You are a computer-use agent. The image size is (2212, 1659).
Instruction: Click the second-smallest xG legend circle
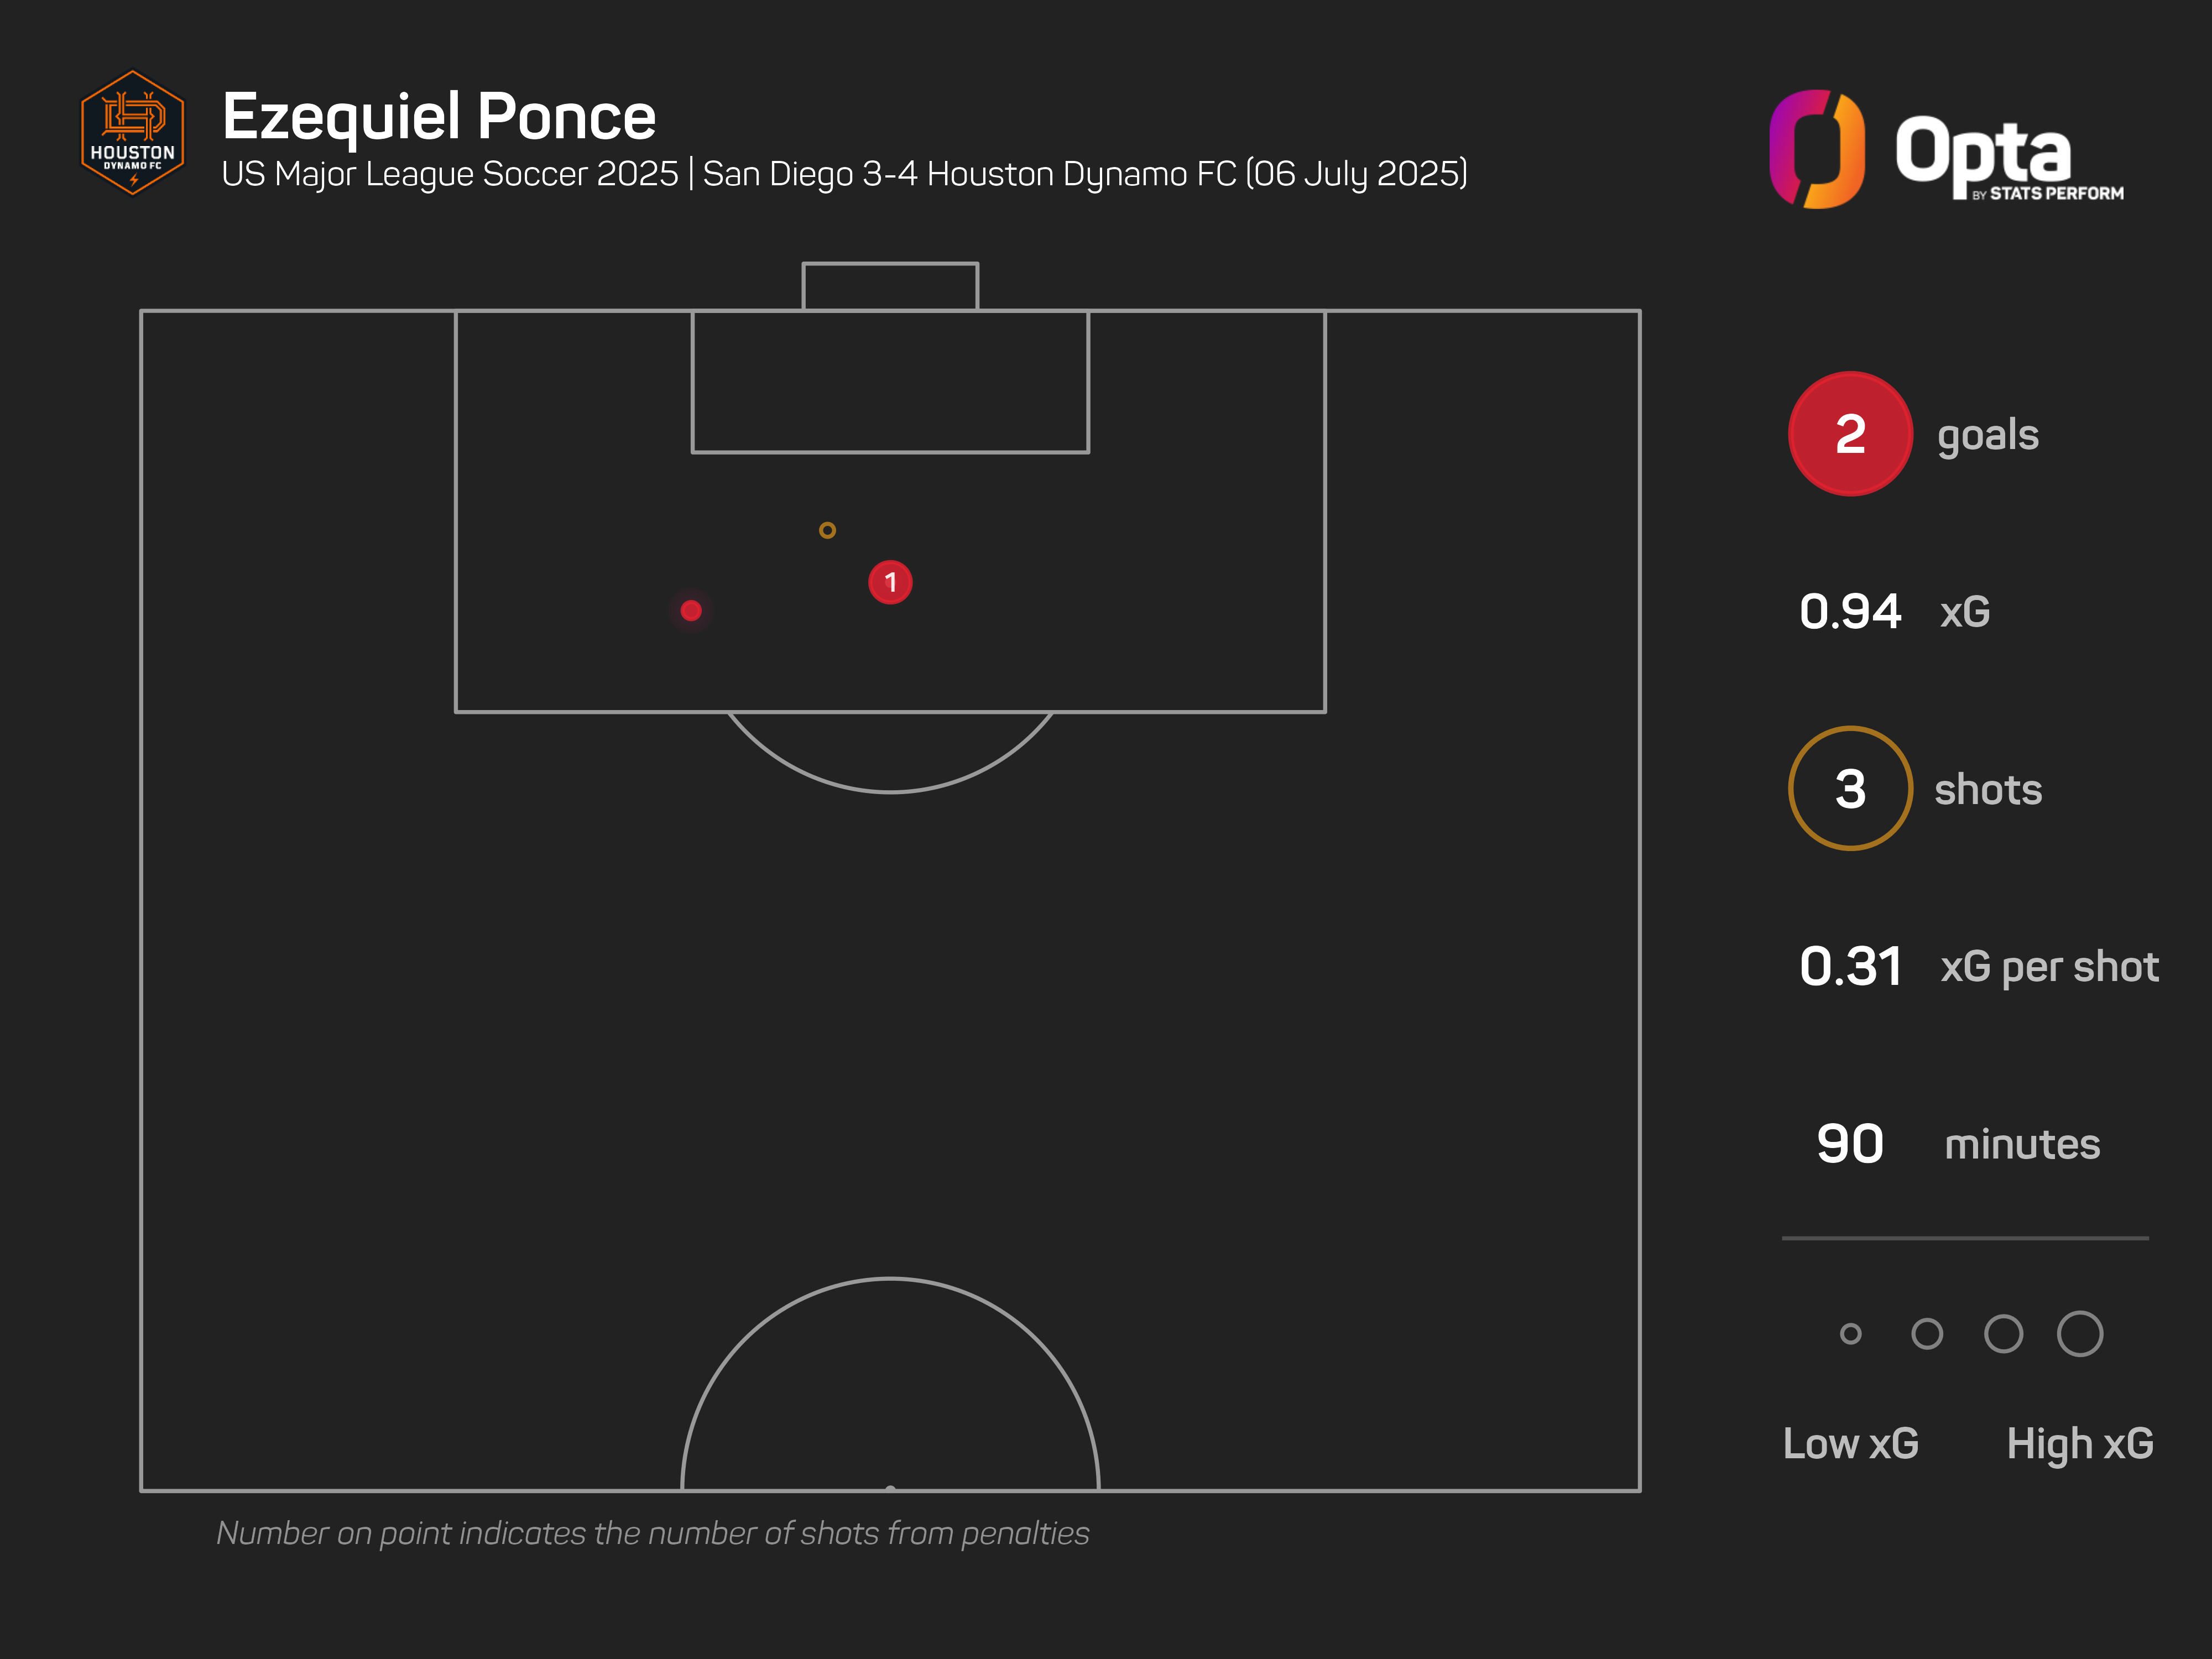(1927, 1333)
